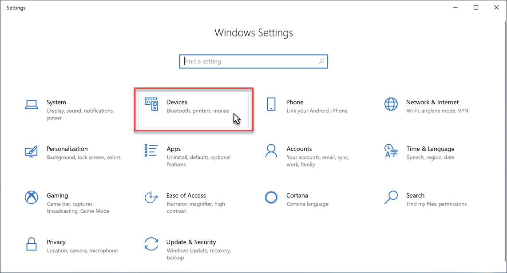
Task: Open the Apps heading
Action: (x=174, y=149)
